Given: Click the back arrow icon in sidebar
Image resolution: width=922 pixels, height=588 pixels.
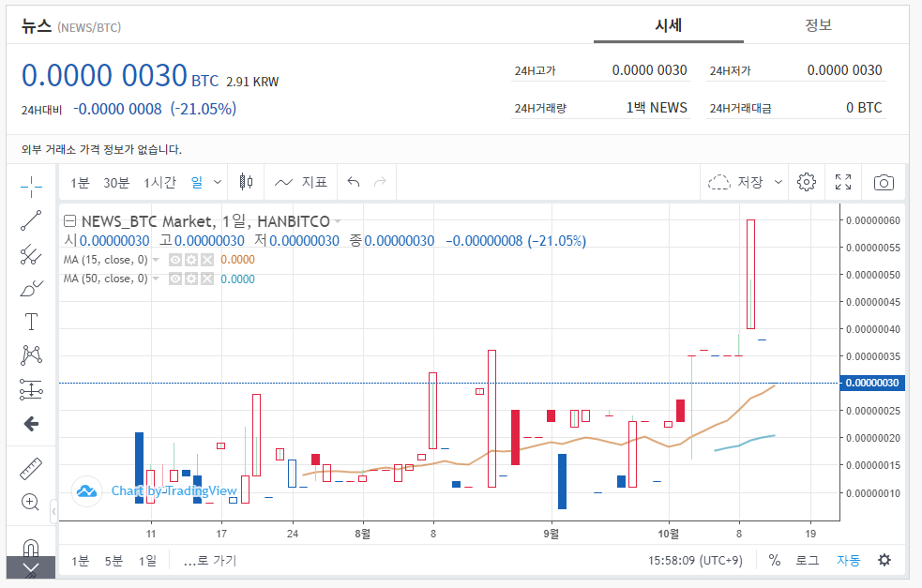Looking at the screenshot, I should pyautogui.click(x=31, y=423).
